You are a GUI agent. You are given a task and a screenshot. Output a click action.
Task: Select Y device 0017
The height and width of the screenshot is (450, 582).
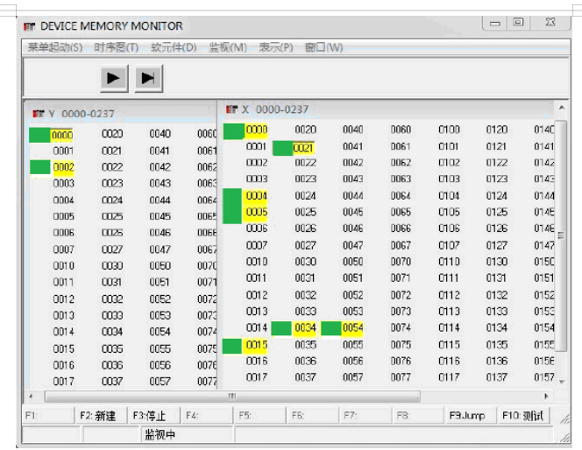pyautogui.click(x=63, y=381)
